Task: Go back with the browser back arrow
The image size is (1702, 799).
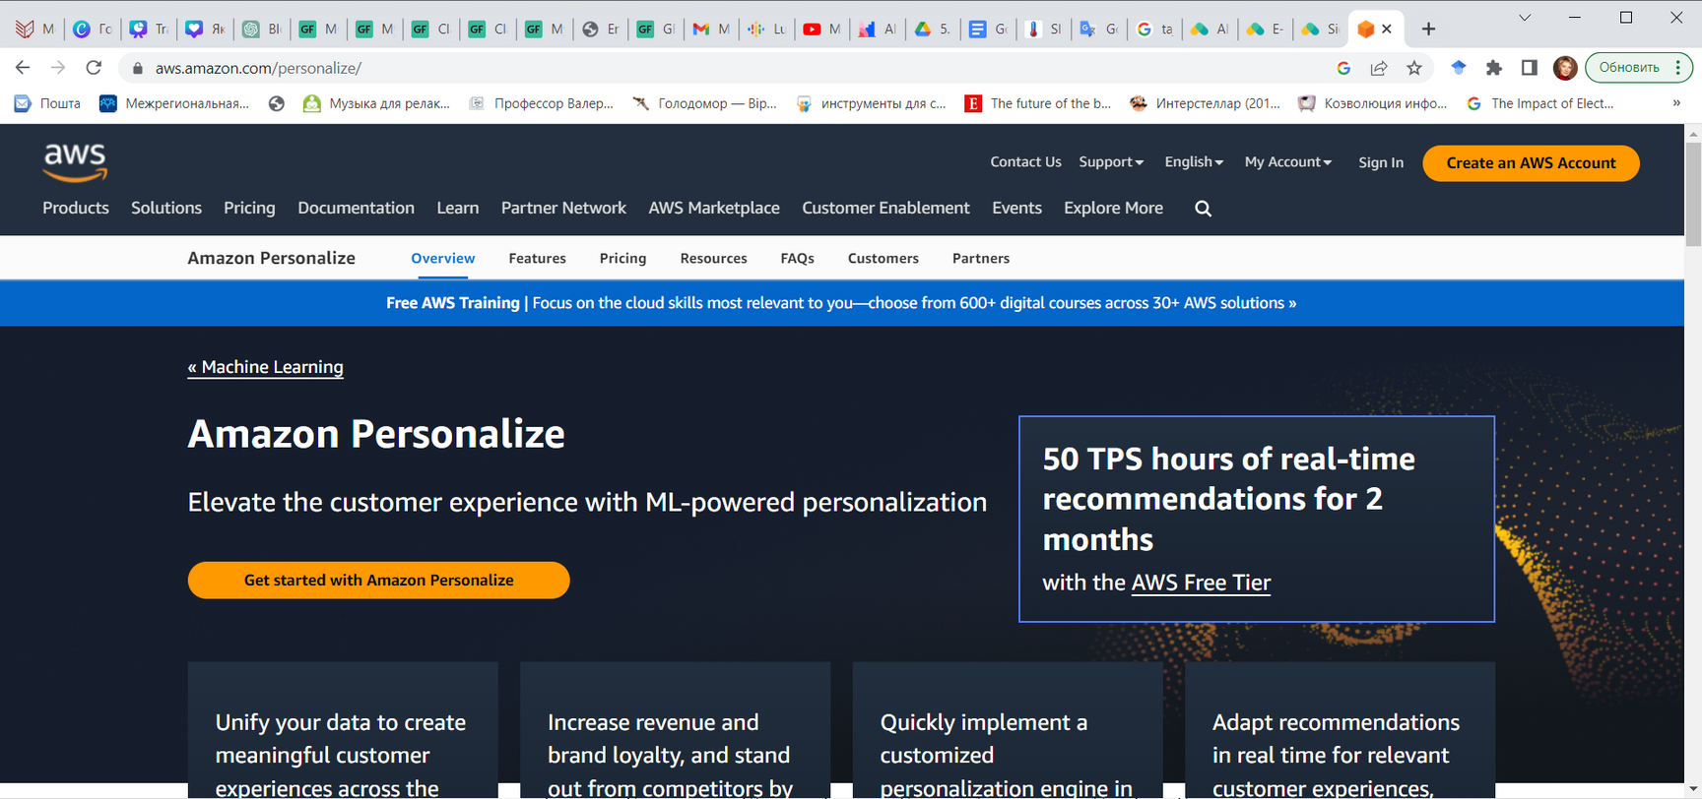Action: click(x=23, y=68)
